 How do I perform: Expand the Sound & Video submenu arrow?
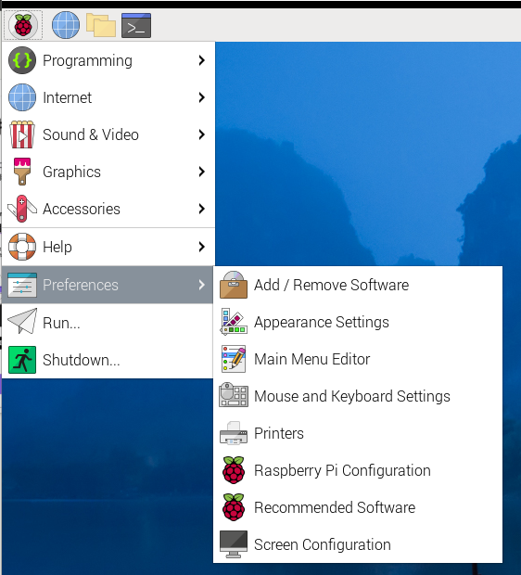coord(201,134)
